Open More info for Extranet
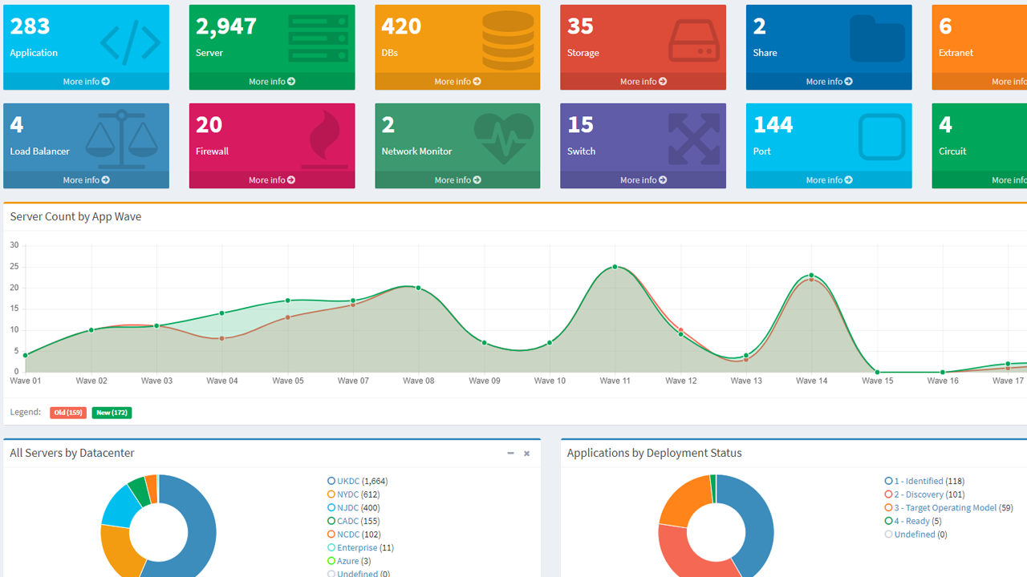 (980, 82)
